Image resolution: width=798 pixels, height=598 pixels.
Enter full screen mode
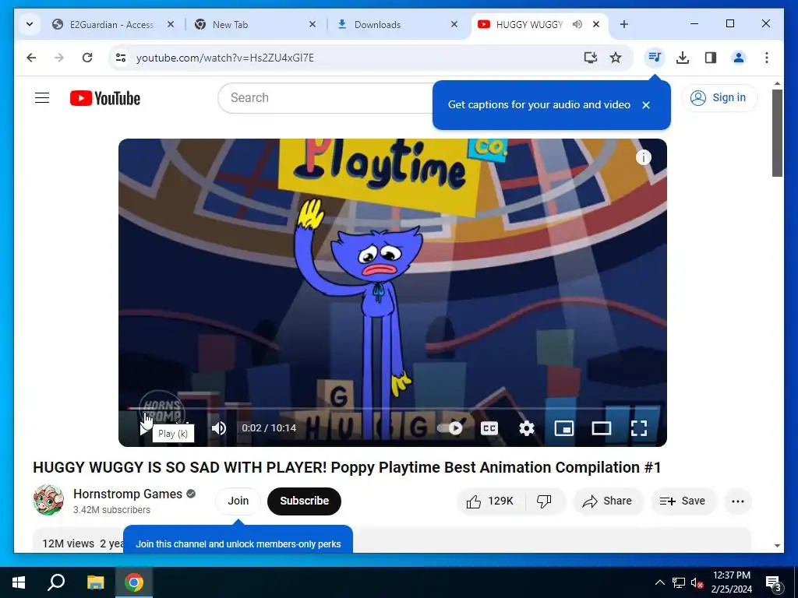click(x=639, y=428)
